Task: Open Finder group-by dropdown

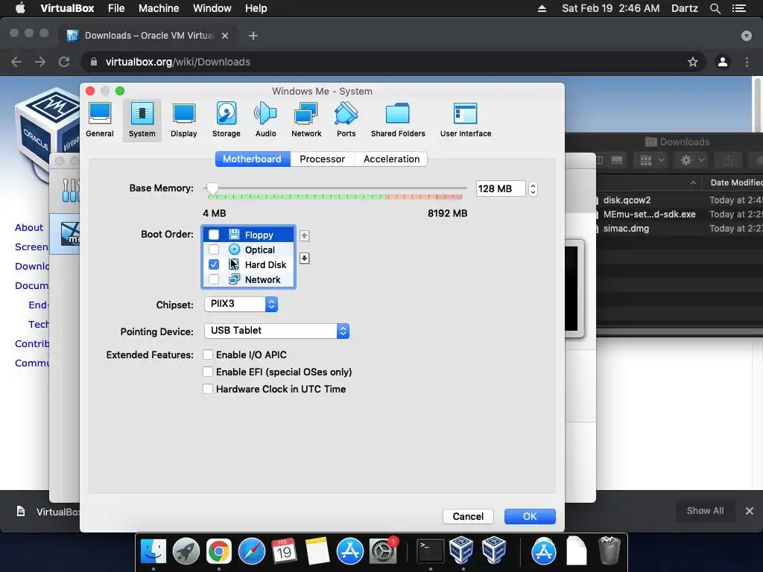Action: coord(651,160)
